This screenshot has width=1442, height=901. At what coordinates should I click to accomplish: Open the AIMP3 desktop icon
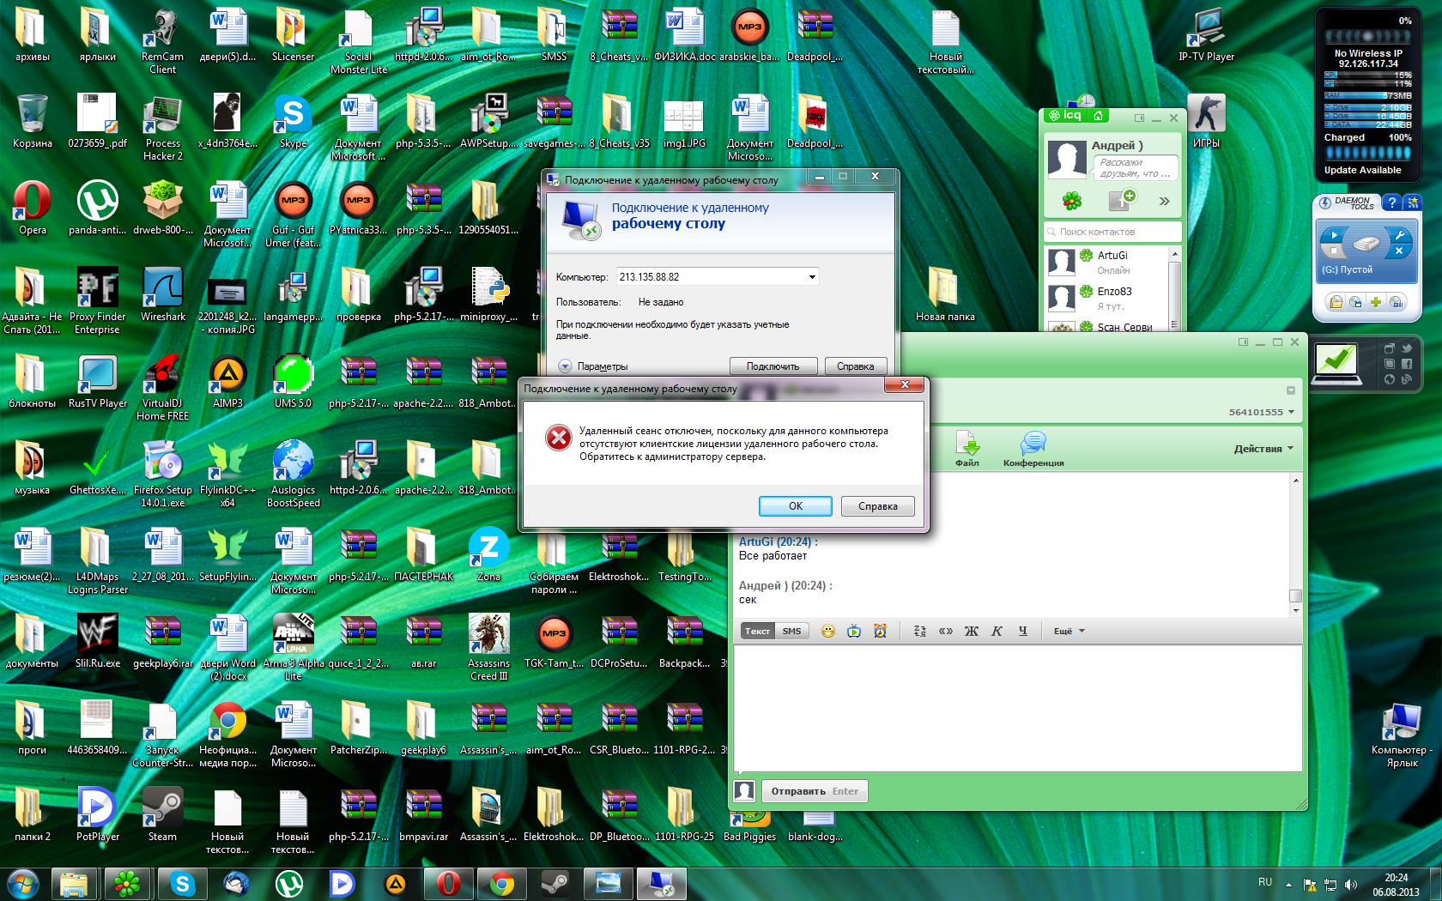tap(227, 382)
